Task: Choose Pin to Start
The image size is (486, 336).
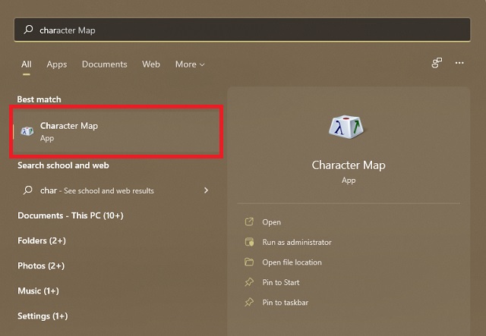Action: (x=281, y=282)
